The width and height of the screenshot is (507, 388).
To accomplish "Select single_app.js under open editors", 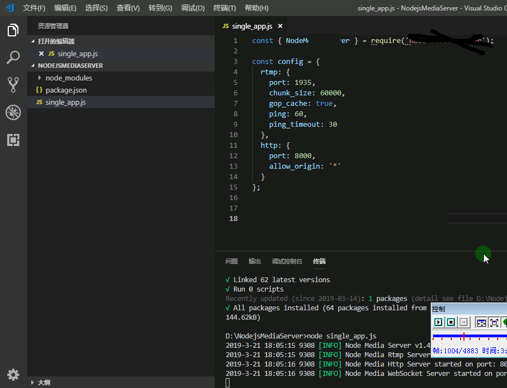I will (121, 53).
